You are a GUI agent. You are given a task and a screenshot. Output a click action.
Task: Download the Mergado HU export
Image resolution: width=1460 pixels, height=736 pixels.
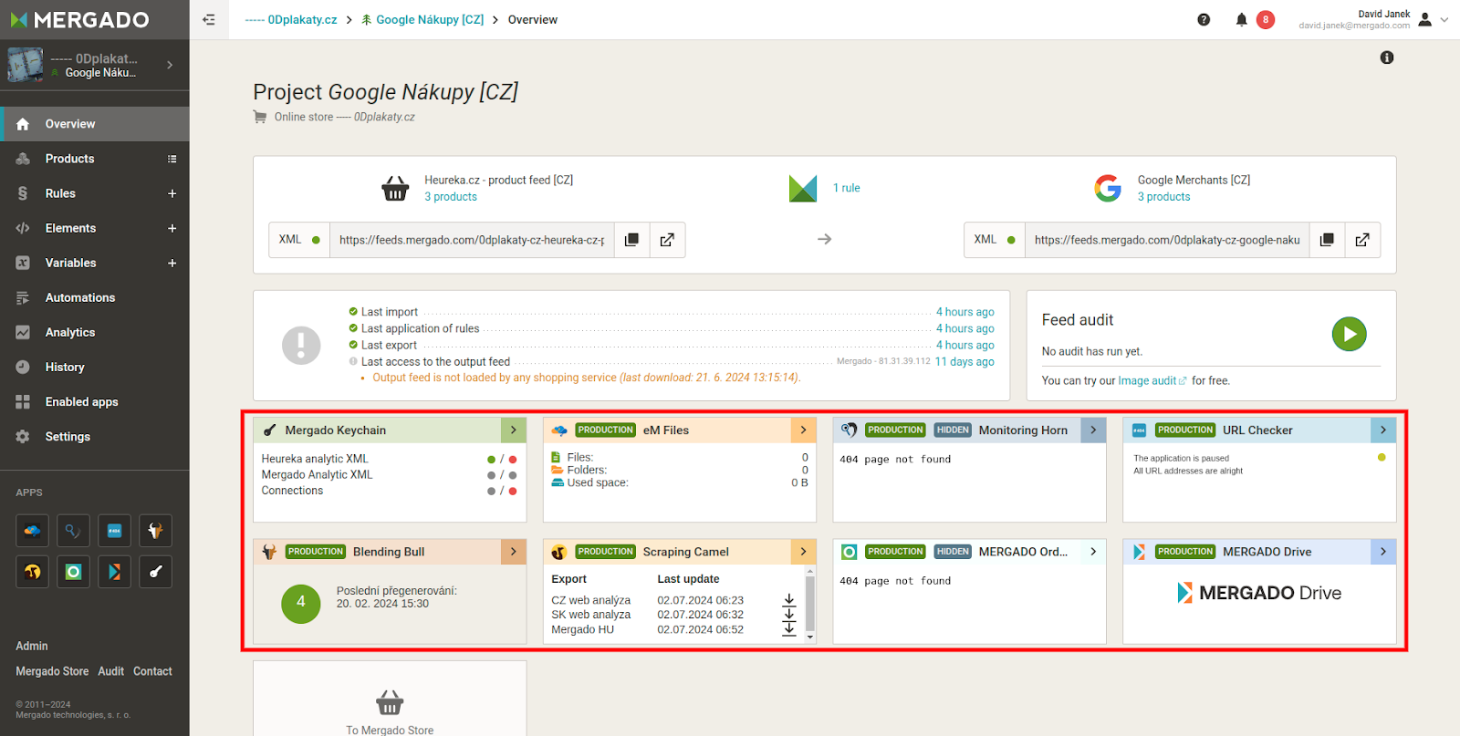(789, 629)
